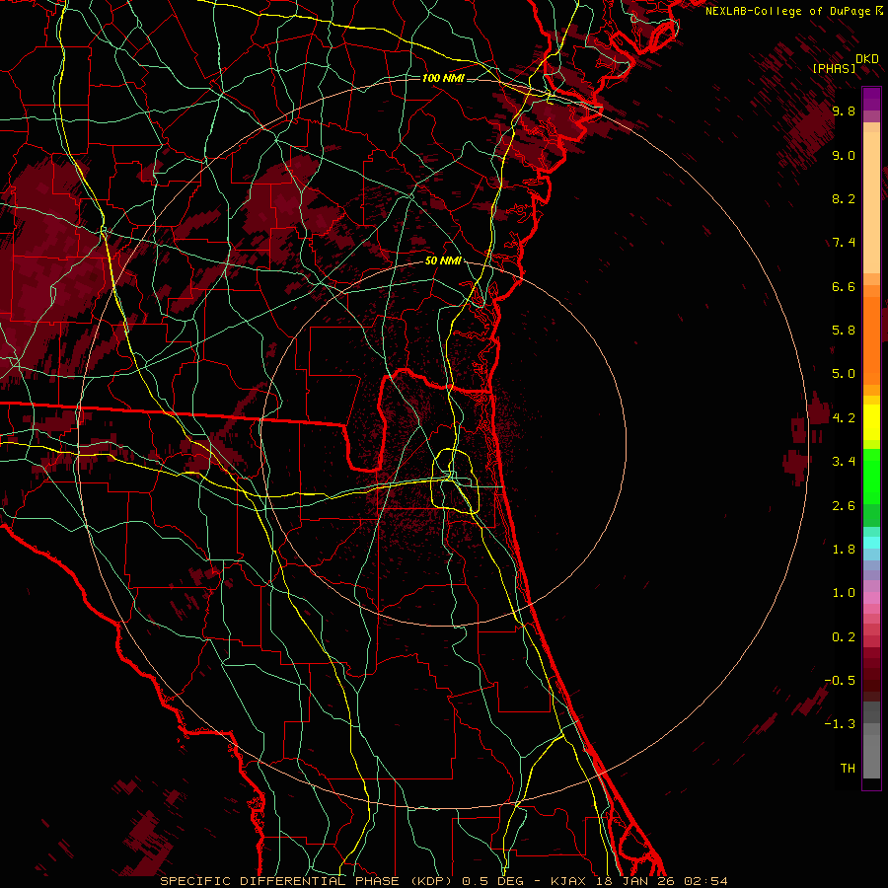The width and height of the screenshot is (888, 888).
Task: Pick the yellow band near 4.2
Action: coord(871,422)
